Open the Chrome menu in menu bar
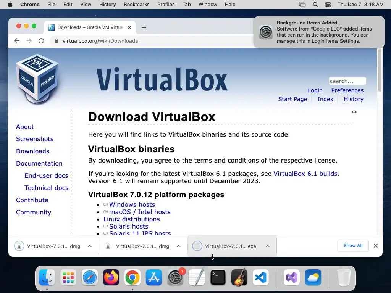The width and height of the screenshot is (391, 293). (x=30, y=5)
